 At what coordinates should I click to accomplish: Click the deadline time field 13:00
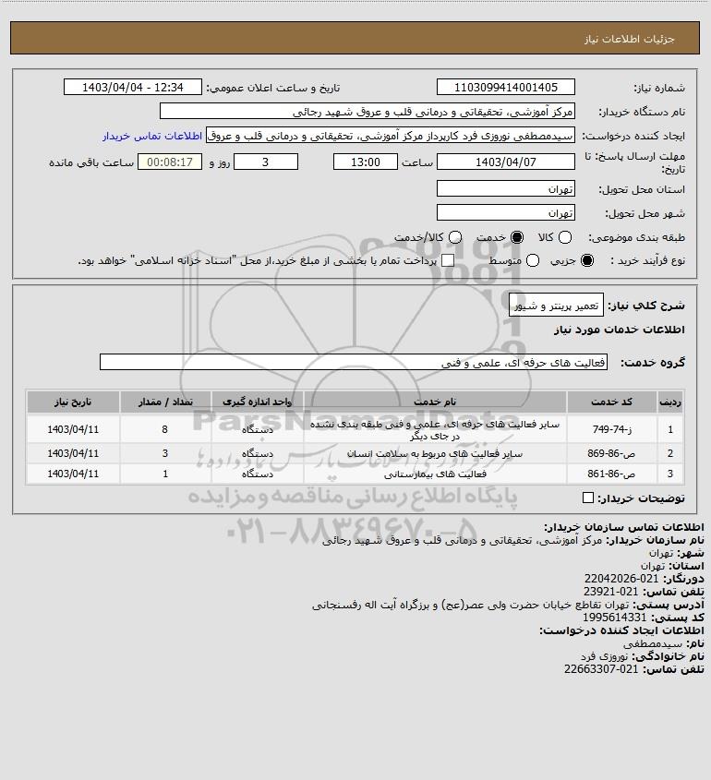coord(366,162)
